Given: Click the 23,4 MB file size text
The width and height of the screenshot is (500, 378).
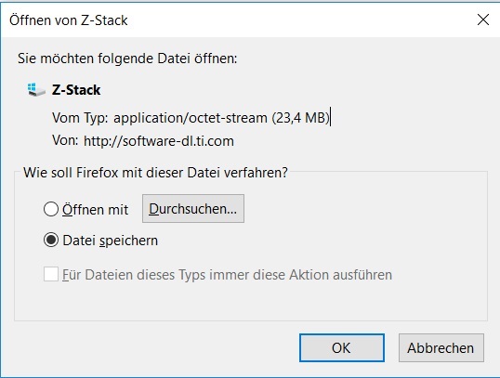Looking at the screenshot, I should pos(300,118).
